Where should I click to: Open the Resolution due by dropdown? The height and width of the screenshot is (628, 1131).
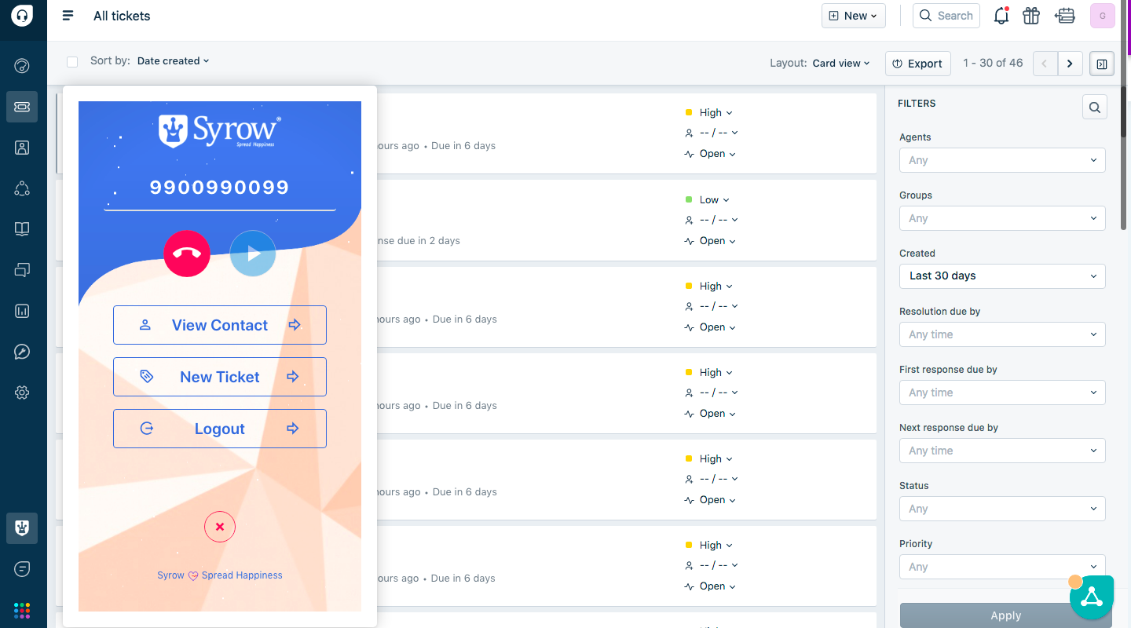point(1002,334)
